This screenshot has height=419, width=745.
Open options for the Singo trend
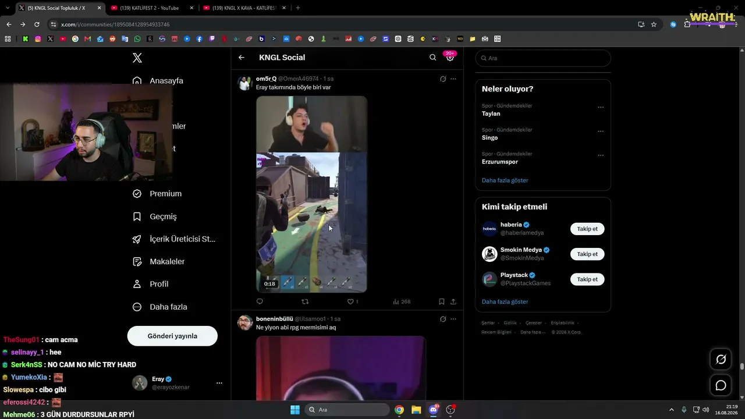[601, 131]
